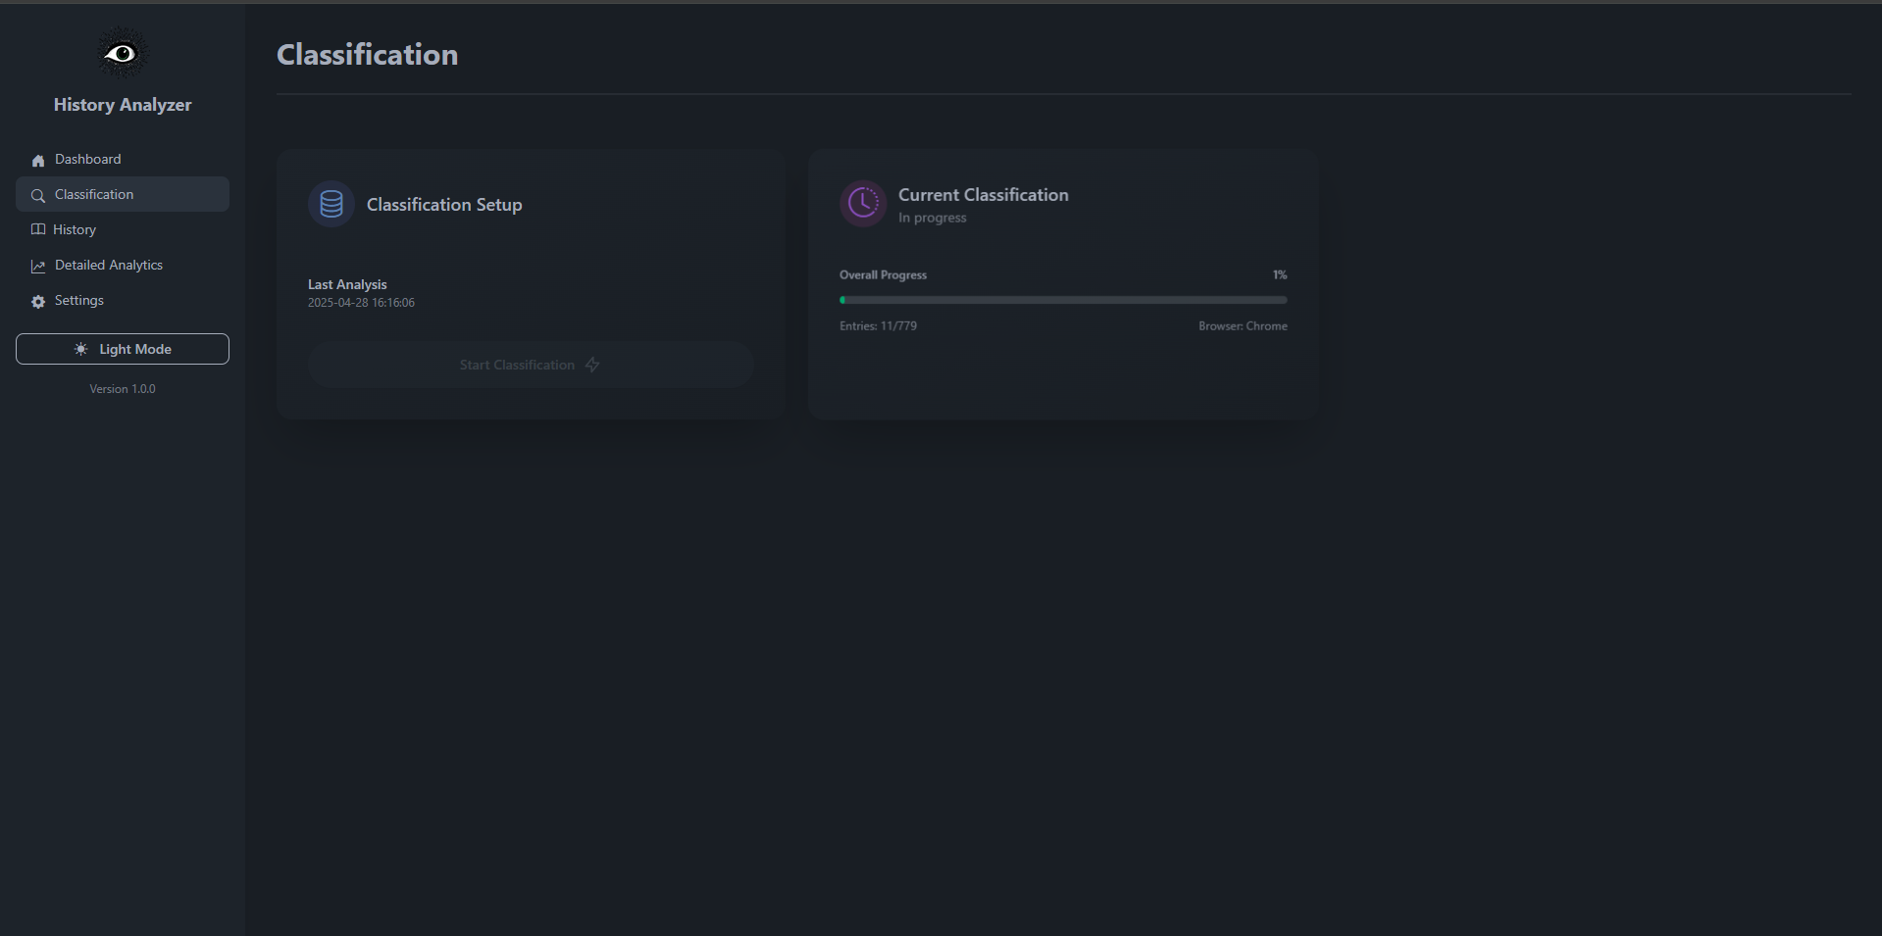Select the Classification sidebar item
This screenshot has height=936, width=1882.
123,194
